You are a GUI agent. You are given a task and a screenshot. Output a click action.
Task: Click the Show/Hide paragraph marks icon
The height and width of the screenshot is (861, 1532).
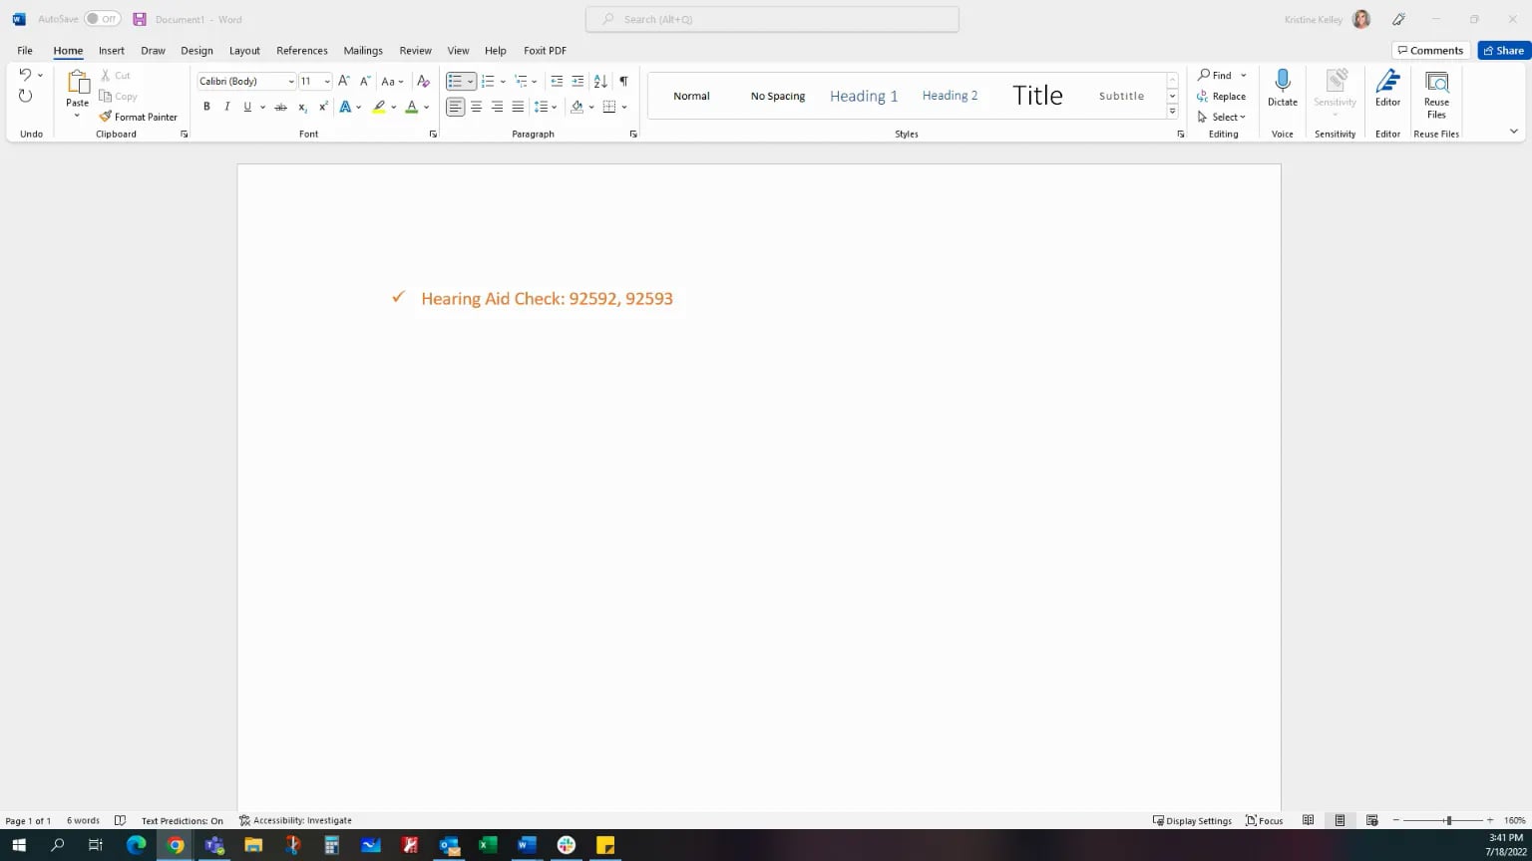[623, 81]
